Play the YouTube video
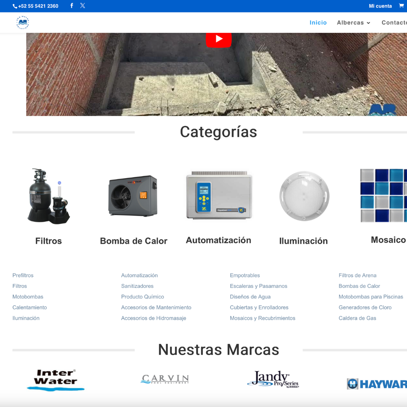 [x=219, y=39]
